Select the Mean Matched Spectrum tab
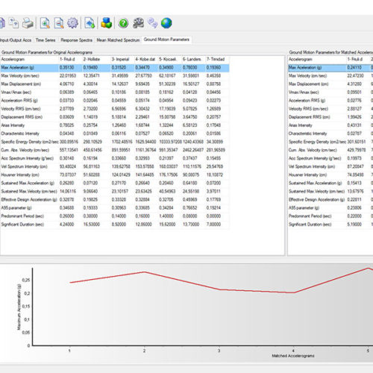373x373 pixels. [118, 40]
